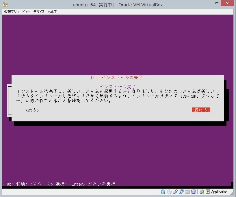
Task: Click the window resize grip corner
Action: click(231, 193)
